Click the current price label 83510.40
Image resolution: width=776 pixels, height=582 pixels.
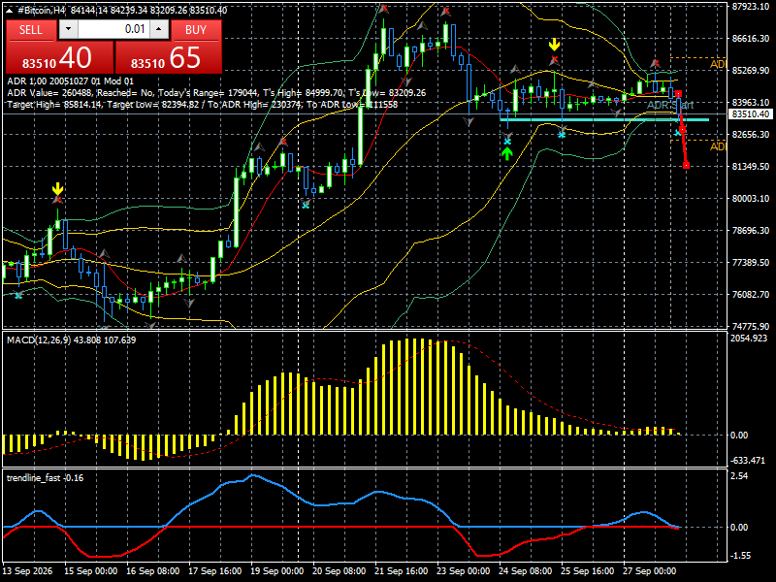(x=750, y=114)
